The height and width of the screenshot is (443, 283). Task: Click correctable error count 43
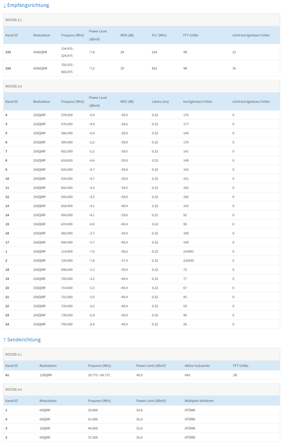click(x=185, y=297)
